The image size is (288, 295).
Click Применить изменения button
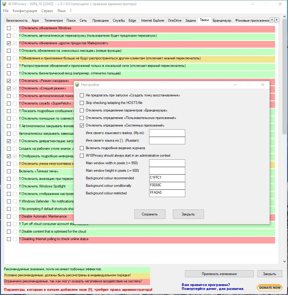(x=219, y=274)
